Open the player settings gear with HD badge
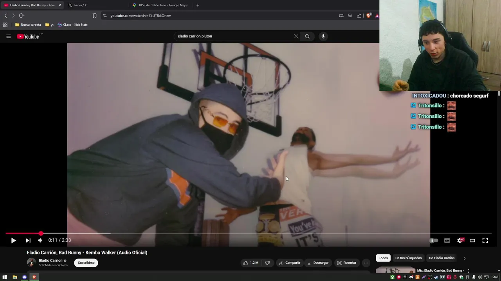501x281 pixels. coord(460,240)
